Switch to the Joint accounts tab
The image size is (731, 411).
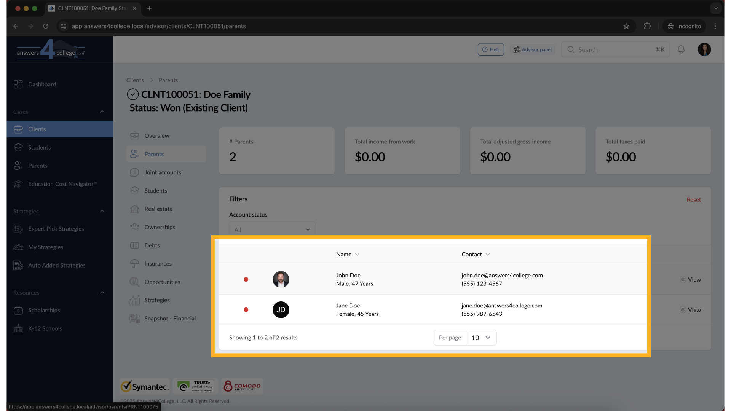pos(163,172)
